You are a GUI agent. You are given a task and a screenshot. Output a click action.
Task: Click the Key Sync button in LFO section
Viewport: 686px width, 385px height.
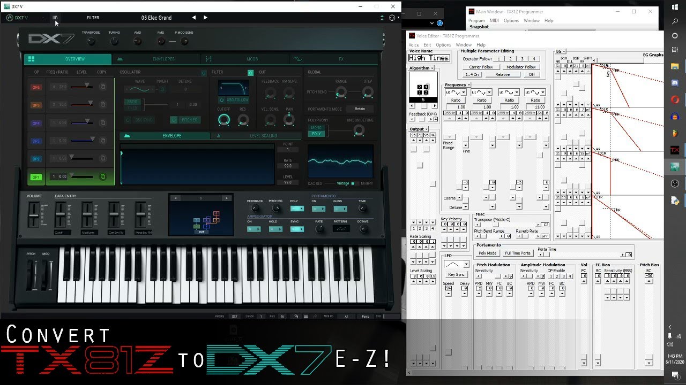coord(456,274)
